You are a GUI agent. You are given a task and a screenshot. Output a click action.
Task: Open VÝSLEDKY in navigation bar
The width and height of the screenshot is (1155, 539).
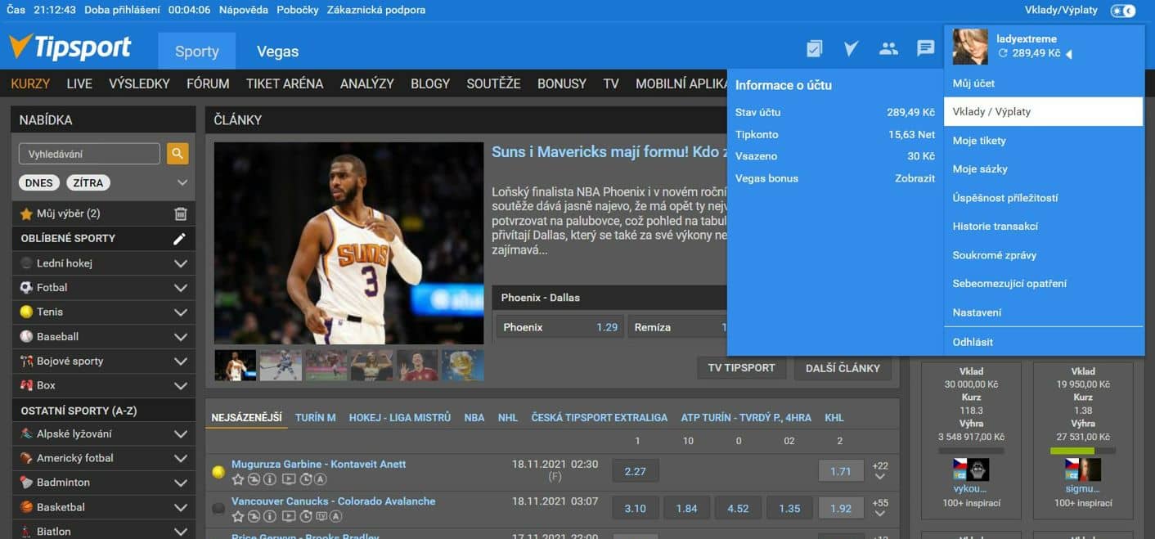[139, 83]
